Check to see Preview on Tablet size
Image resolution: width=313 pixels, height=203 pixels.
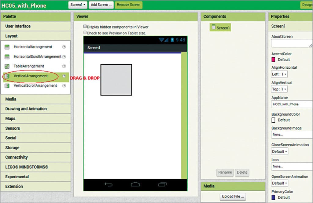(85, 32)
